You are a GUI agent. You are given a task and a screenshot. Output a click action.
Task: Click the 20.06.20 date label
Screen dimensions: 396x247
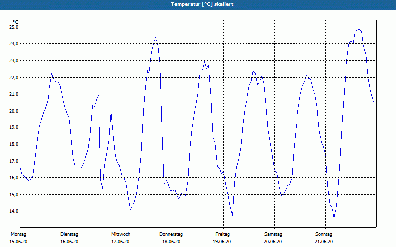273,242
